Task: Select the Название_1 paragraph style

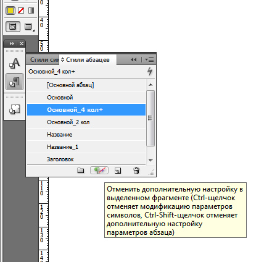Action: (86, 147)
